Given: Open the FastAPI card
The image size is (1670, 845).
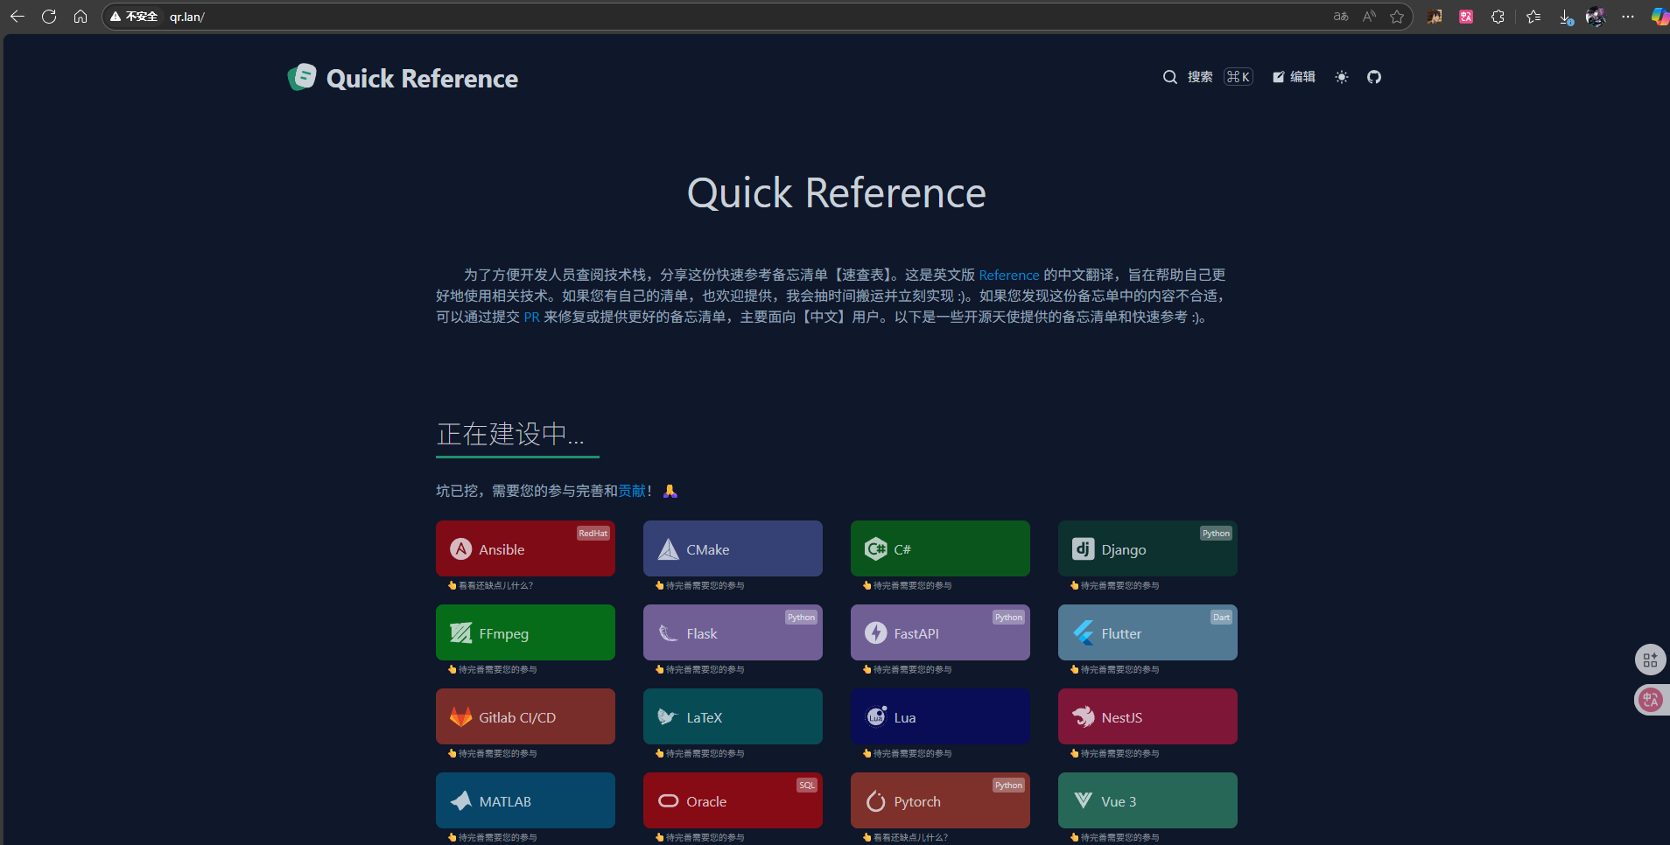Looking at the screenshot, I should 940,632.
